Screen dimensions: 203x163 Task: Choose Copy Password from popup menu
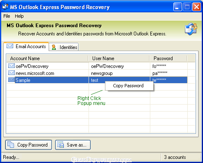[x=129, y=86]
